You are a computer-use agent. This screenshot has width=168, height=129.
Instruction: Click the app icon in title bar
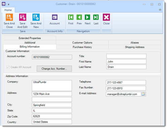[4, 4]
